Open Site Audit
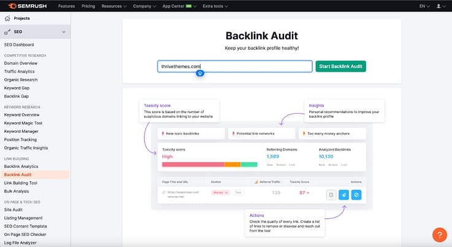This screenshot has width=452, height=247. coord(13,210)
